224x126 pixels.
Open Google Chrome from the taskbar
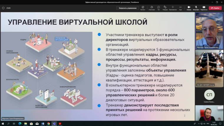pos(48,124)
